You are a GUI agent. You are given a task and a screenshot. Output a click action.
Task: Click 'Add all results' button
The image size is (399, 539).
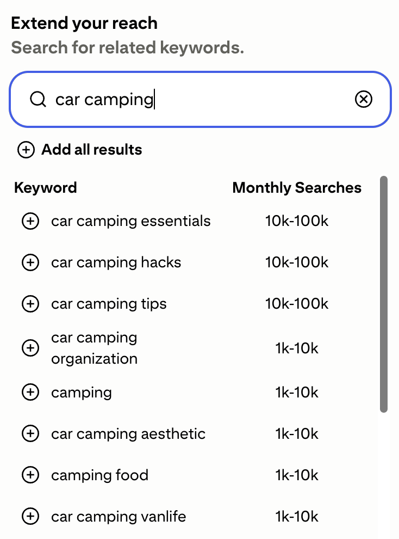91,150
